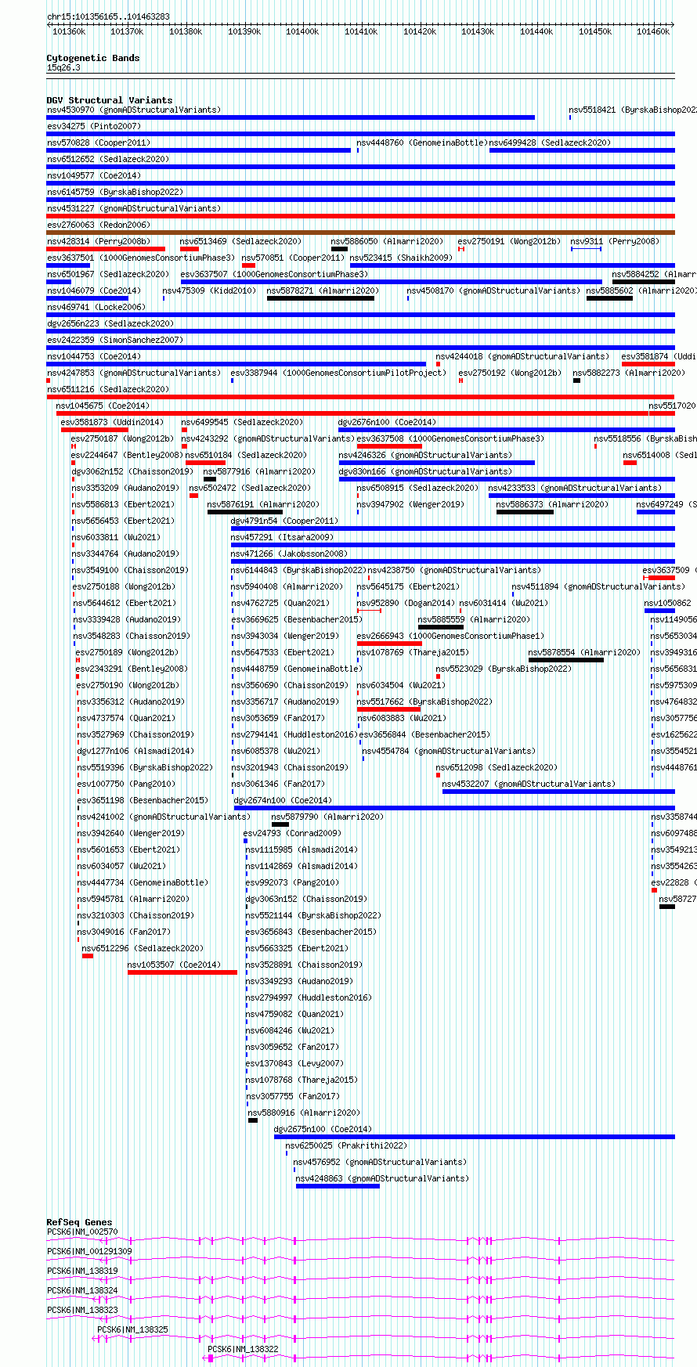Click esv2244647 (Bentley2008) label
Screen dimensions: 697x1367
point(125,455)
